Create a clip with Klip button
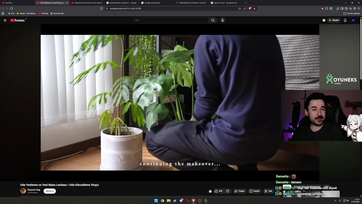 click(x=268, y=191)
